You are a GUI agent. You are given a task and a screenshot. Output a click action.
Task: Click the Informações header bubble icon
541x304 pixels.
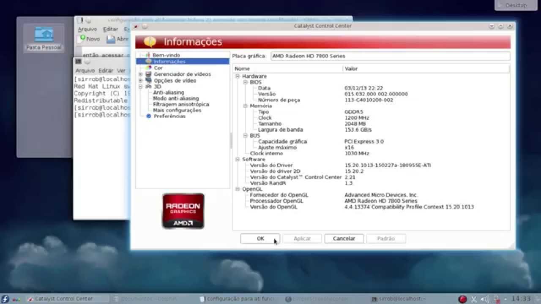pyautogui.click(x=150, y=42)
